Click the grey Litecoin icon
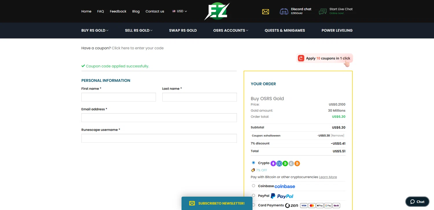This screenshot has height=210, width=434. coord(291,163)
